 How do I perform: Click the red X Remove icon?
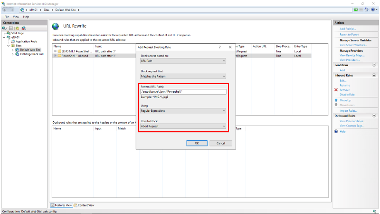pos(336,90)
